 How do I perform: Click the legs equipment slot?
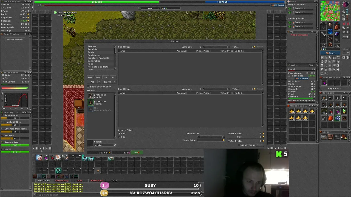tap(330, 38)
